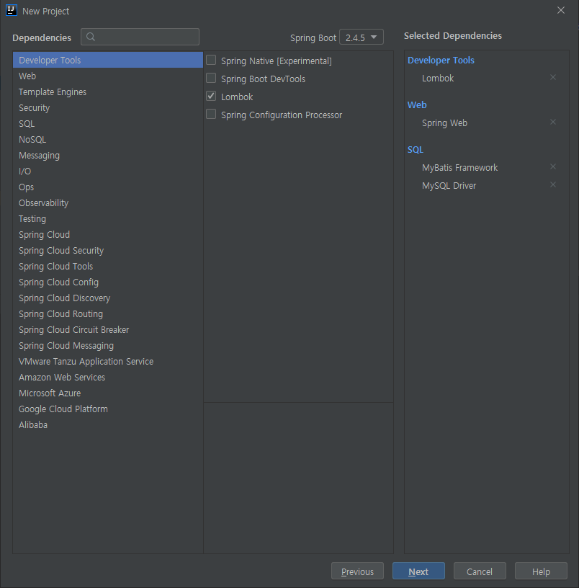This screenshot has width=579, height=588.
Task: Remove Lombok from selected dependencies
Action: coord(553,77)
